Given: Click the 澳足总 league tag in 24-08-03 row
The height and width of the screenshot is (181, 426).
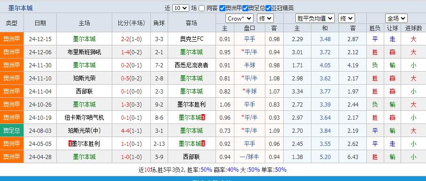Looking at the screenshot, I should [x=12, y=131].
